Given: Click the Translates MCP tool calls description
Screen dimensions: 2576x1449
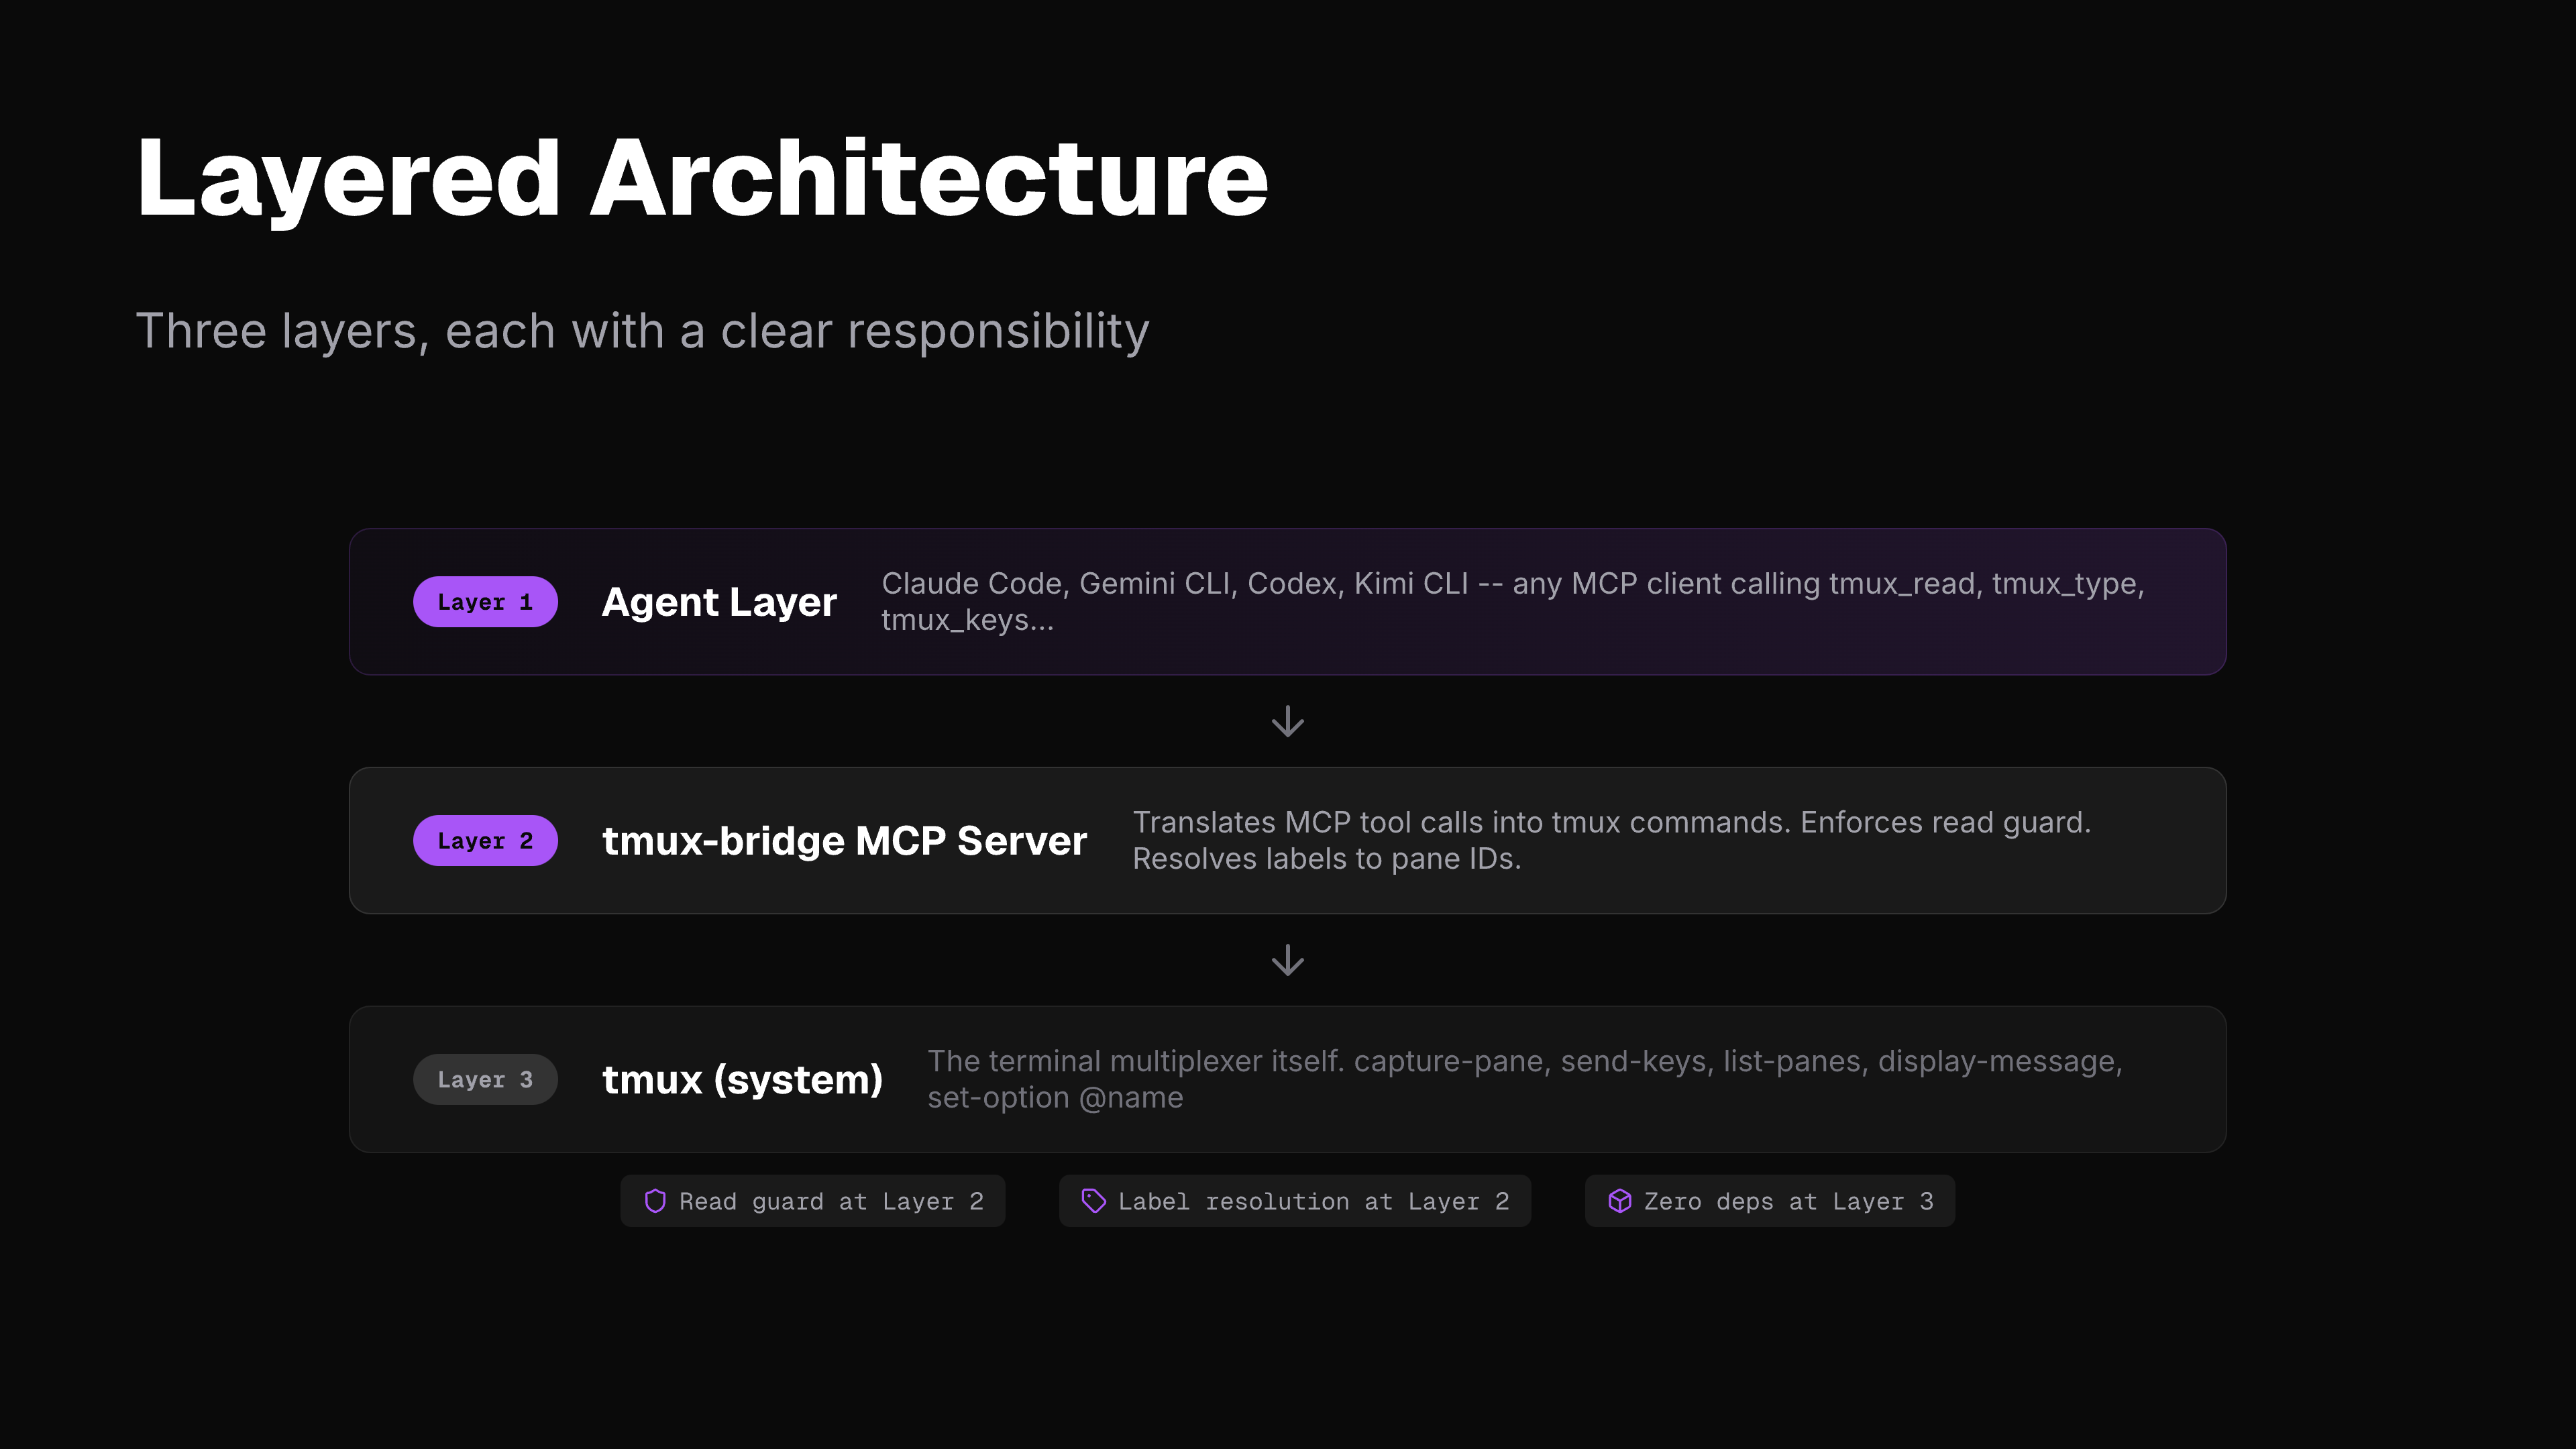Looking at the screenshot, I should tap(1610, 823).
